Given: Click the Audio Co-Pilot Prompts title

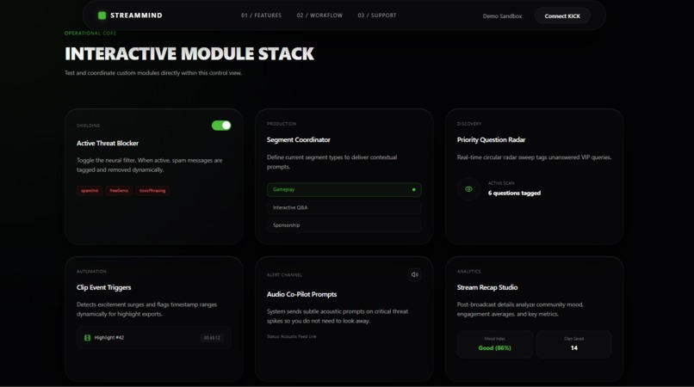Looking at the screenshot, I should coord(301,295).
